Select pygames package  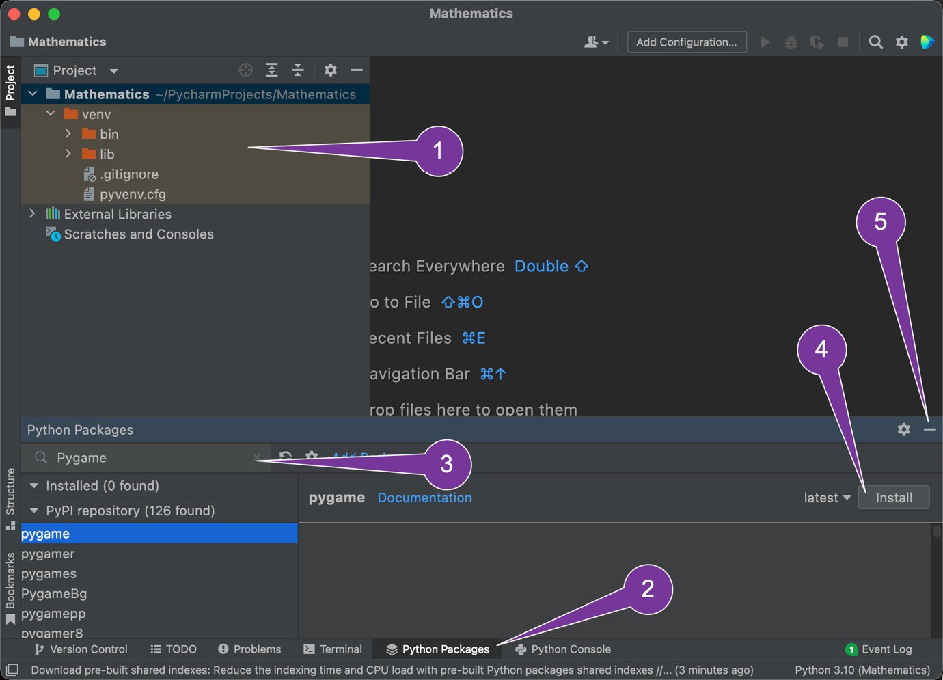pos(159,573)
